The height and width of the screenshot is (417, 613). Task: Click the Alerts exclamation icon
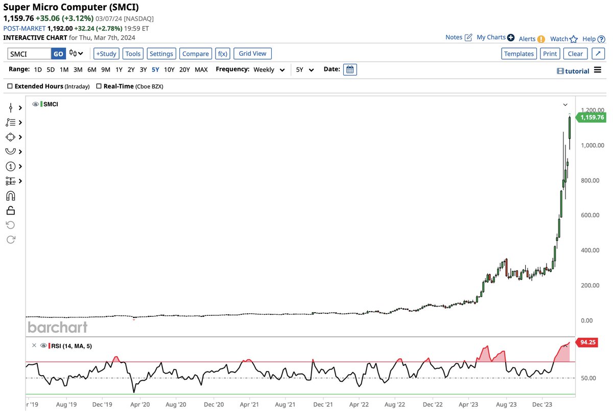(x=541, y=39)
